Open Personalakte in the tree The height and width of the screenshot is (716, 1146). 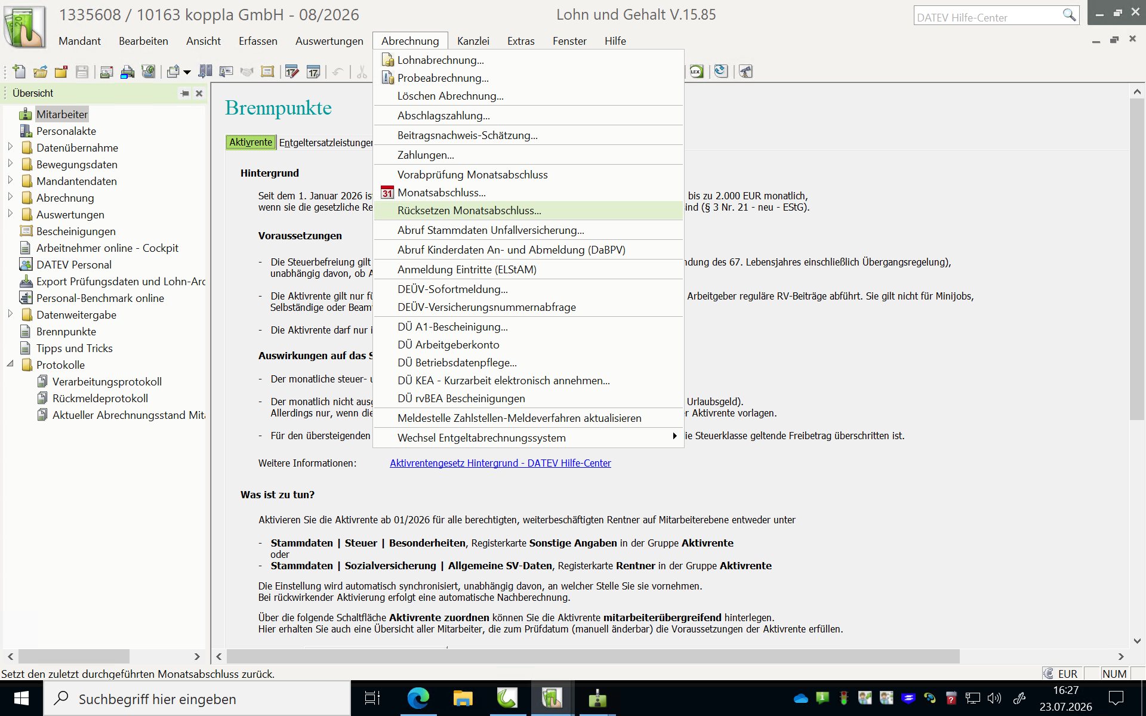[66, 131]
